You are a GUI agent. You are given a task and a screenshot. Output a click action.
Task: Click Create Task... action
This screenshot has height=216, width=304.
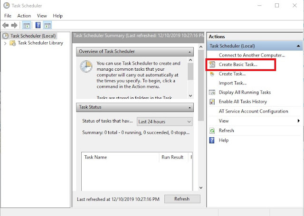[x=232, y=74]
